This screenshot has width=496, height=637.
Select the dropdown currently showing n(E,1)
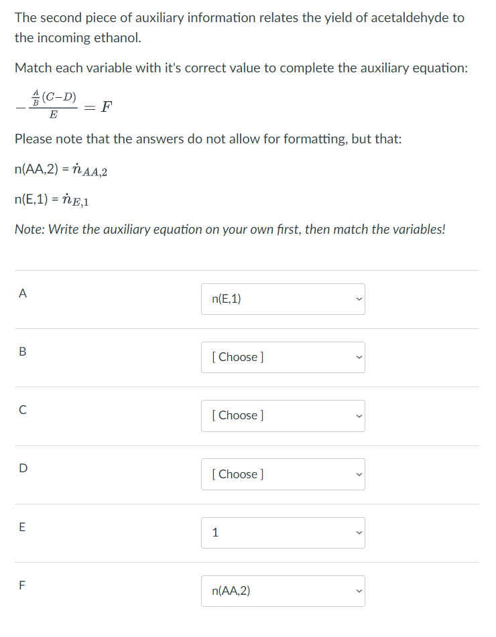(282, 299)
